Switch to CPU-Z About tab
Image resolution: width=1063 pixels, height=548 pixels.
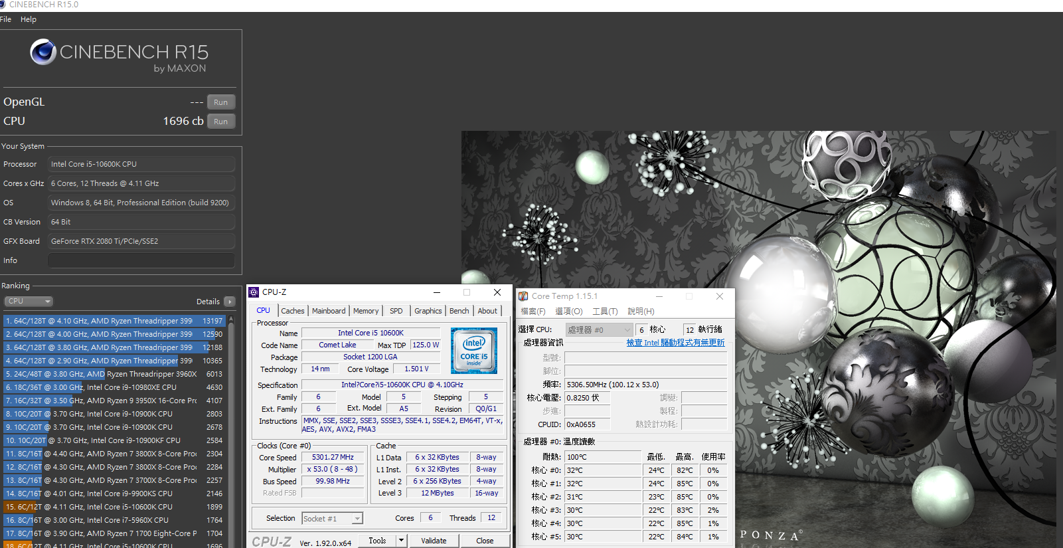click(487, 311)
